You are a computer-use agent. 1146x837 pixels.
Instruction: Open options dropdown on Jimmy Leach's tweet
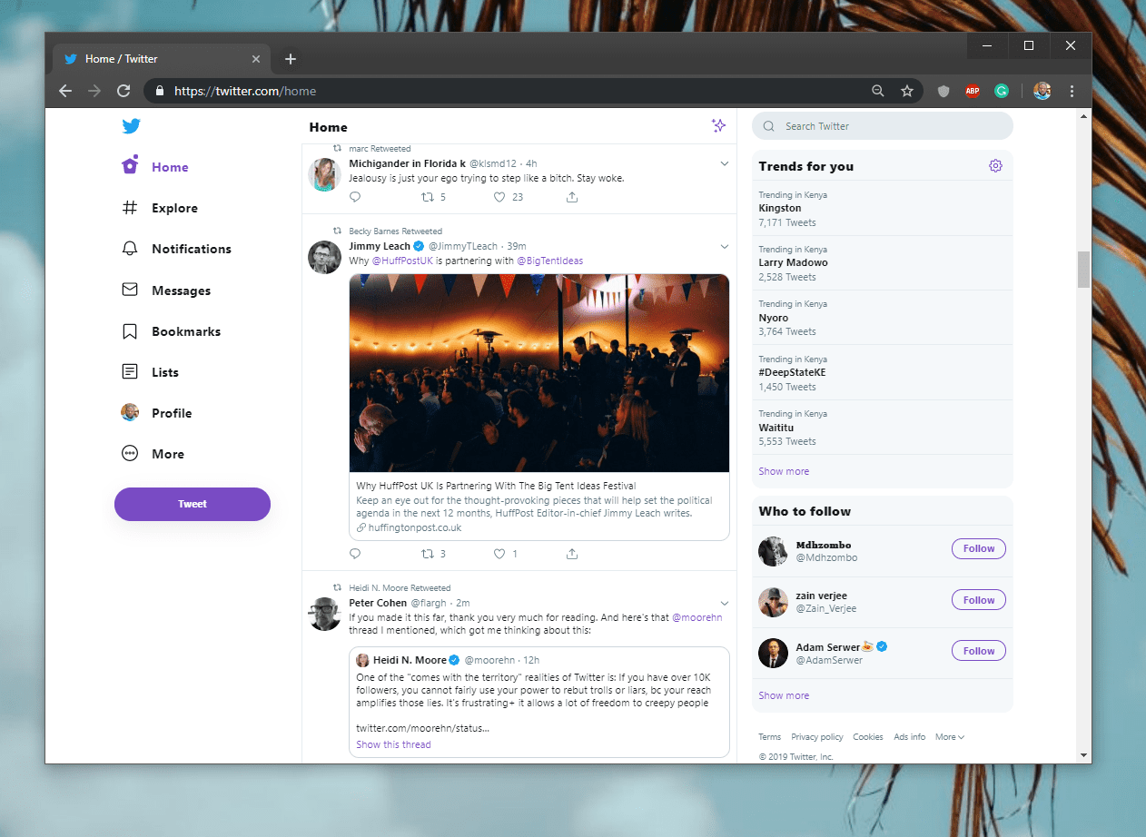(x=724, y=246)
